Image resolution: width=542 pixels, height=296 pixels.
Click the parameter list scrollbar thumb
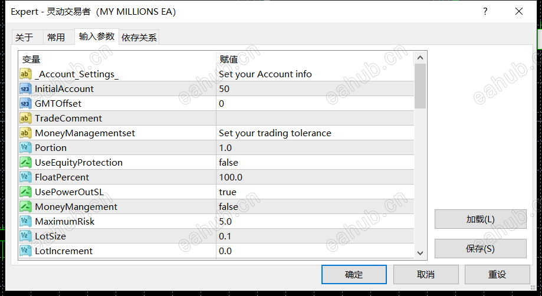[x=421, y=86]
